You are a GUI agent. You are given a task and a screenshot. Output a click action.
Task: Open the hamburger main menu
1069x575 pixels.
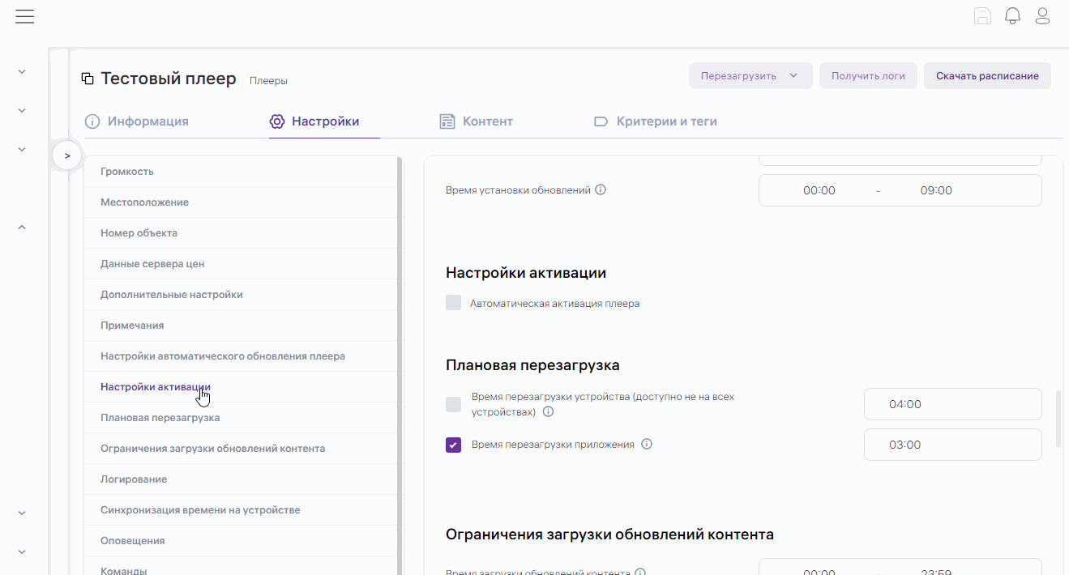click(x=24, y=16)
